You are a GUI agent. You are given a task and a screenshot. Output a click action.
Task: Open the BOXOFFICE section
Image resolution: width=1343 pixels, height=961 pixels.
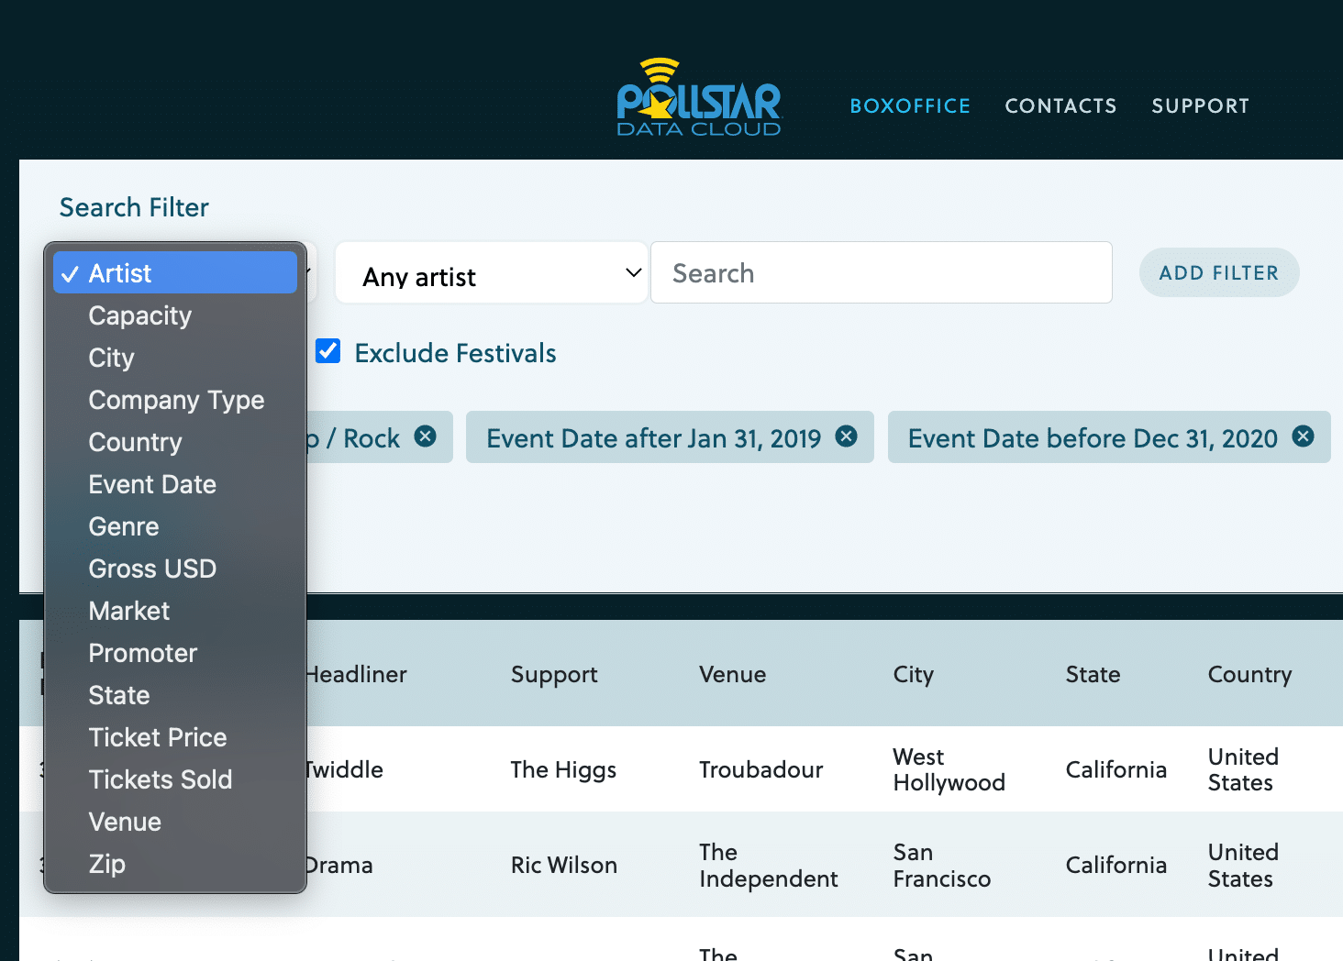[909, 105]
